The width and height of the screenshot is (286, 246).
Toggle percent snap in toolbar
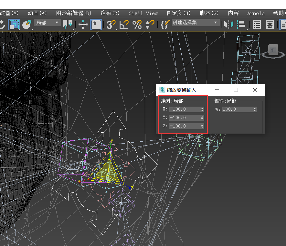pos(137,24)
